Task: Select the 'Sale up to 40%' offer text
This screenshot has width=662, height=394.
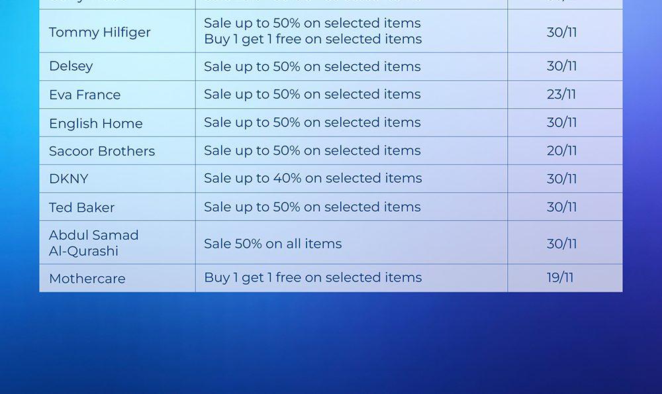Action: (x=312, y=179)
